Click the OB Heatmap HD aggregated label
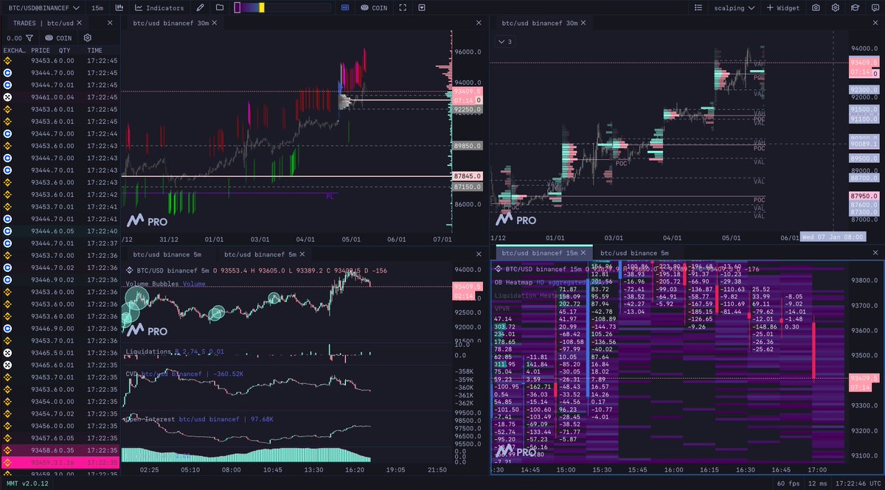Viewport: 885px width, 490px height. 538,282
